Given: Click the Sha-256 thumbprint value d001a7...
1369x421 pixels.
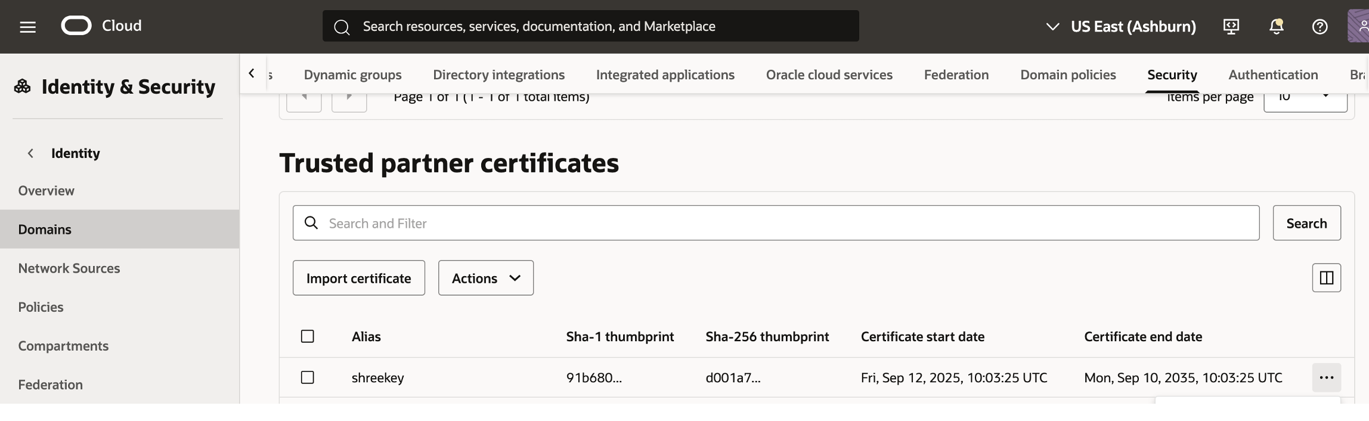Looking at the screenshot, I should (733, 377).
